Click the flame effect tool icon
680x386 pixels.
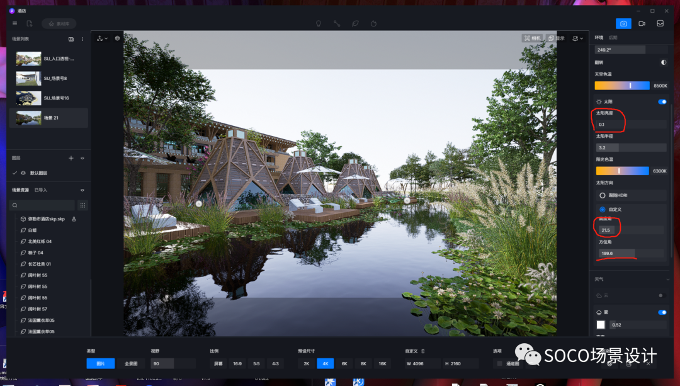click(373, 23)
